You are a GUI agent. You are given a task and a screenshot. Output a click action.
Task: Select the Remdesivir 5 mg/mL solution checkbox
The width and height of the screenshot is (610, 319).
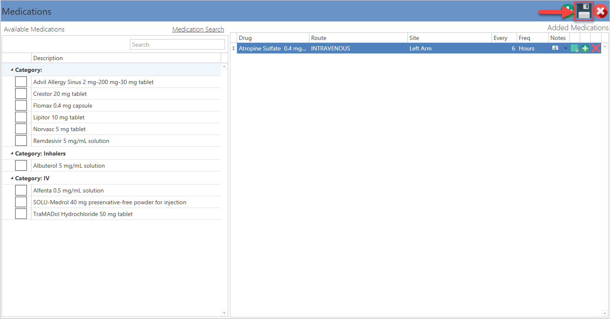point(21,141)
